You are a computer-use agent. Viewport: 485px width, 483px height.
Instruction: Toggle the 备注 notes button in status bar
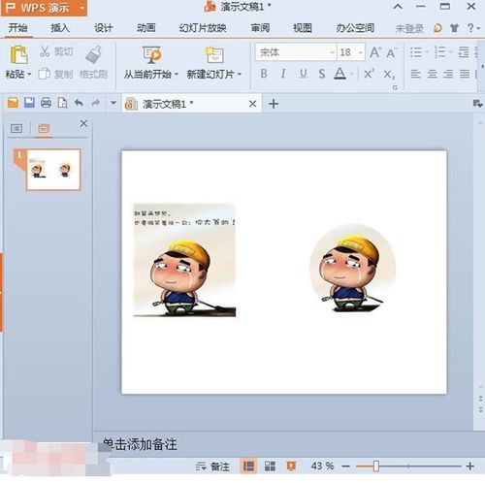tap(212, 467)
